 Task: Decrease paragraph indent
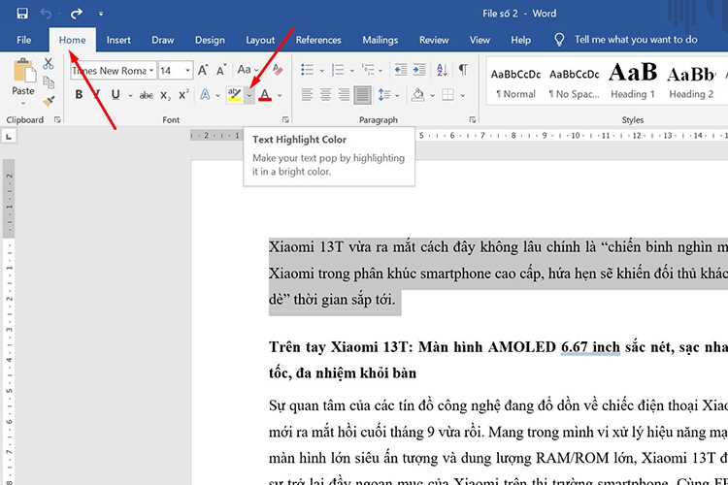(401, 70)
